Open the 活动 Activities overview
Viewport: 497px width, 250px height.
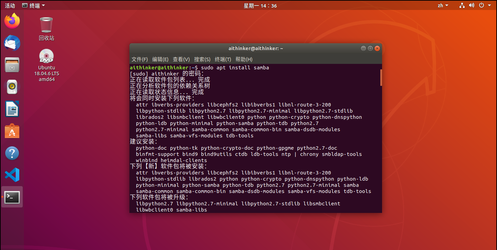click(10, 5)
